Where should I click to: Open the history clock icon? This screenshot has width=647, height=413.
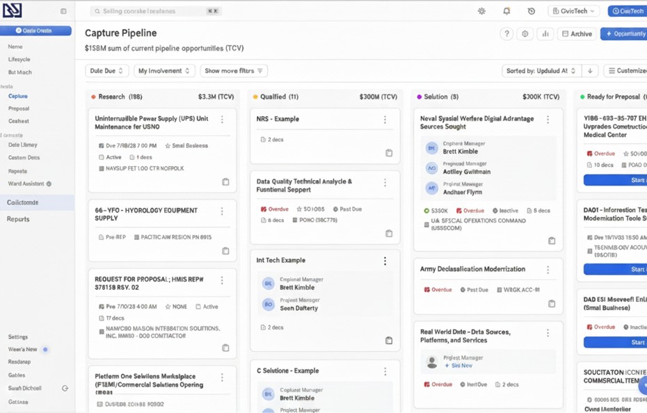532,11
